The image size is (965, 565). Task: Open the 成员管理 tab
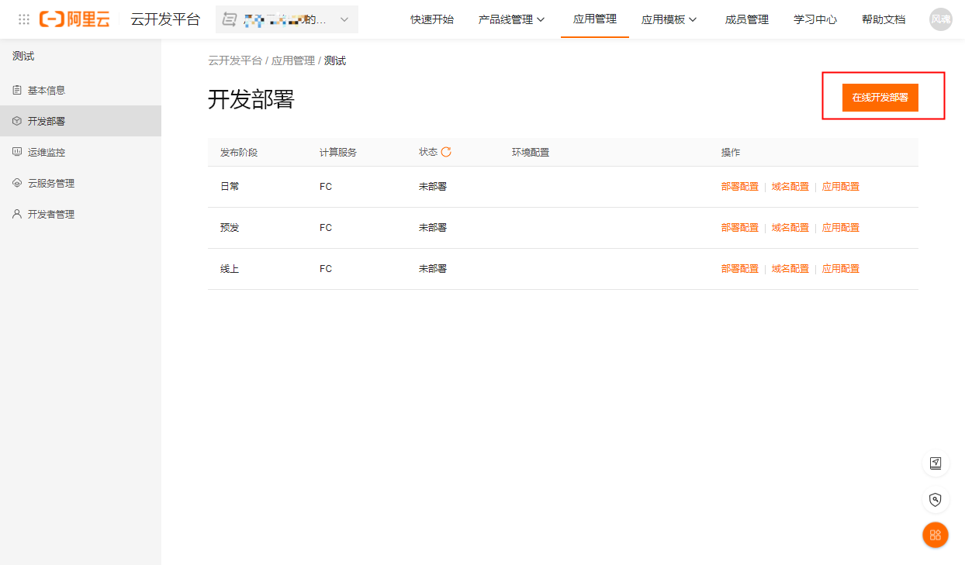(x=746, y=19)
